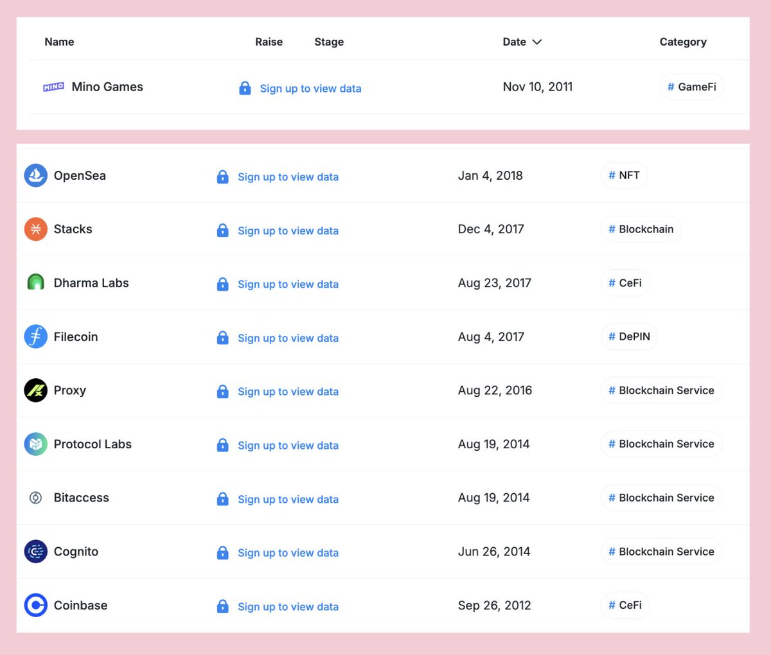Sort by the Raise column header
The image size is (771, 655).
coord(269,42)
